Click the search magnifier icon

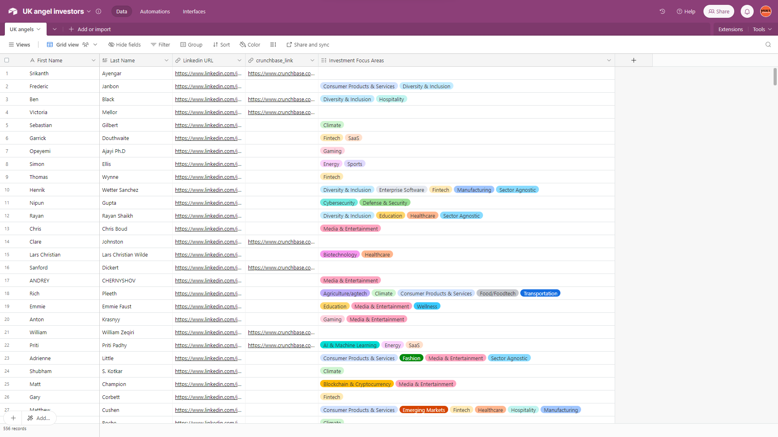(768, 45)
